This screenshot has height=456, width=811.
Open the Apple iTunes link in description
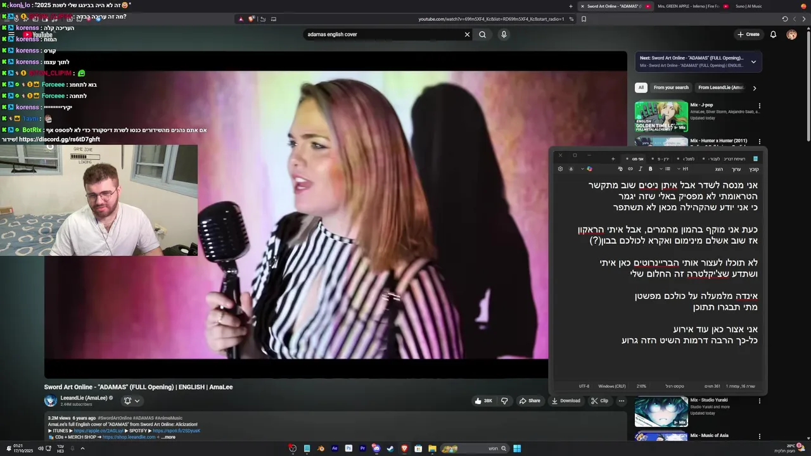[x=98, y=431]
